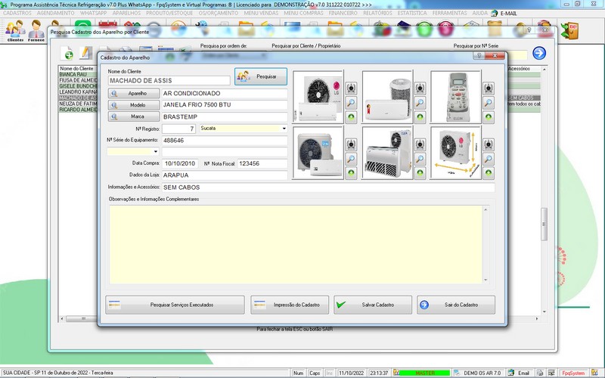The width and height of the screenshot is (605, 378).
Task: Click magnifier icon beside bottom-left photo
Action: click(352, 159)
